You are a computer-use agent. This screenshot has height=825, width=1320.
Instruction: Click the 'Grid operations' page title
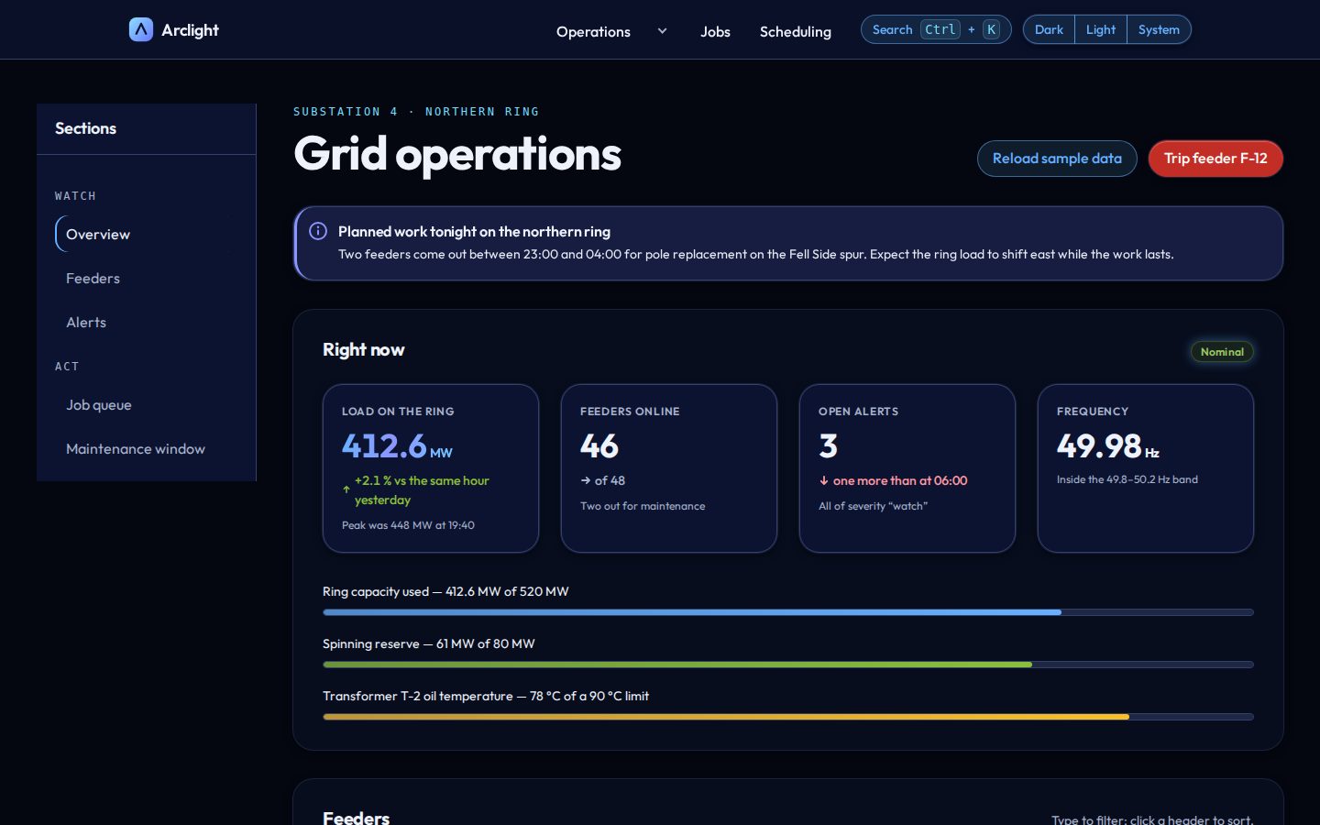(457, 154)
